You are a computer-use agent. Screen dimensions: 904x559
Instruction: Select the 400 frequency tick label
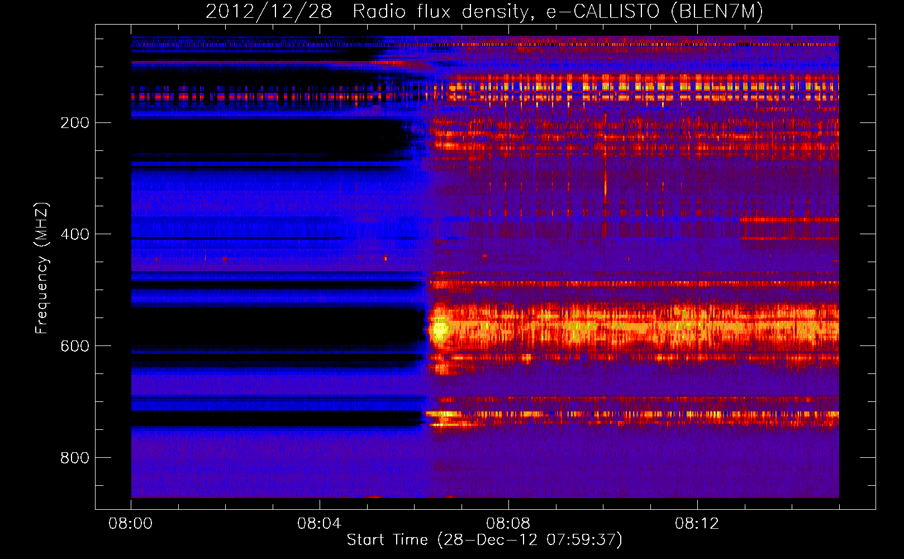coord(75,235)
